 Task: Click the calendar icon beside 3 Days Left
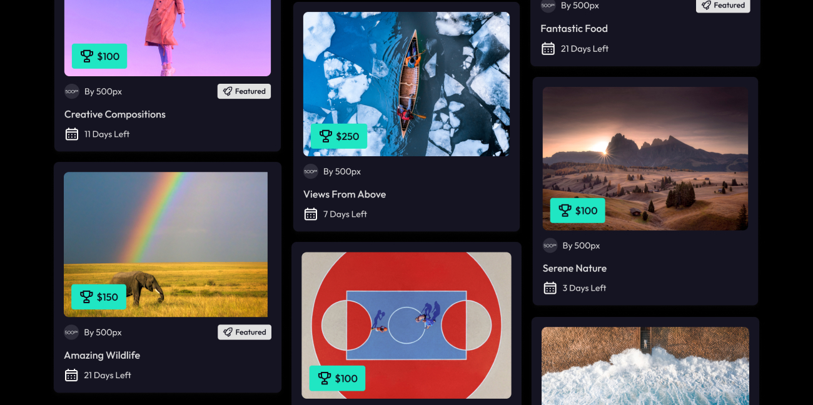point(550,288)
